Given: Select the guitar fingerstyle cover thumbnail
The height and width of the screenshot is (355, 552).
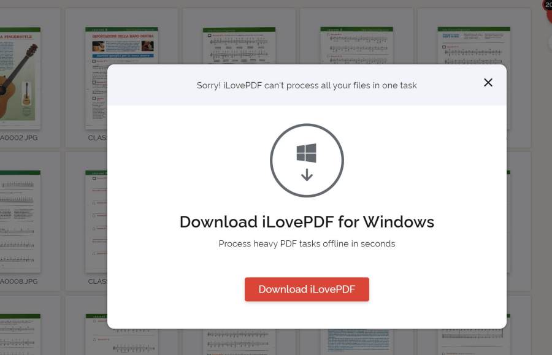Looking at the screenshot, I should click(x=20, y=77).
